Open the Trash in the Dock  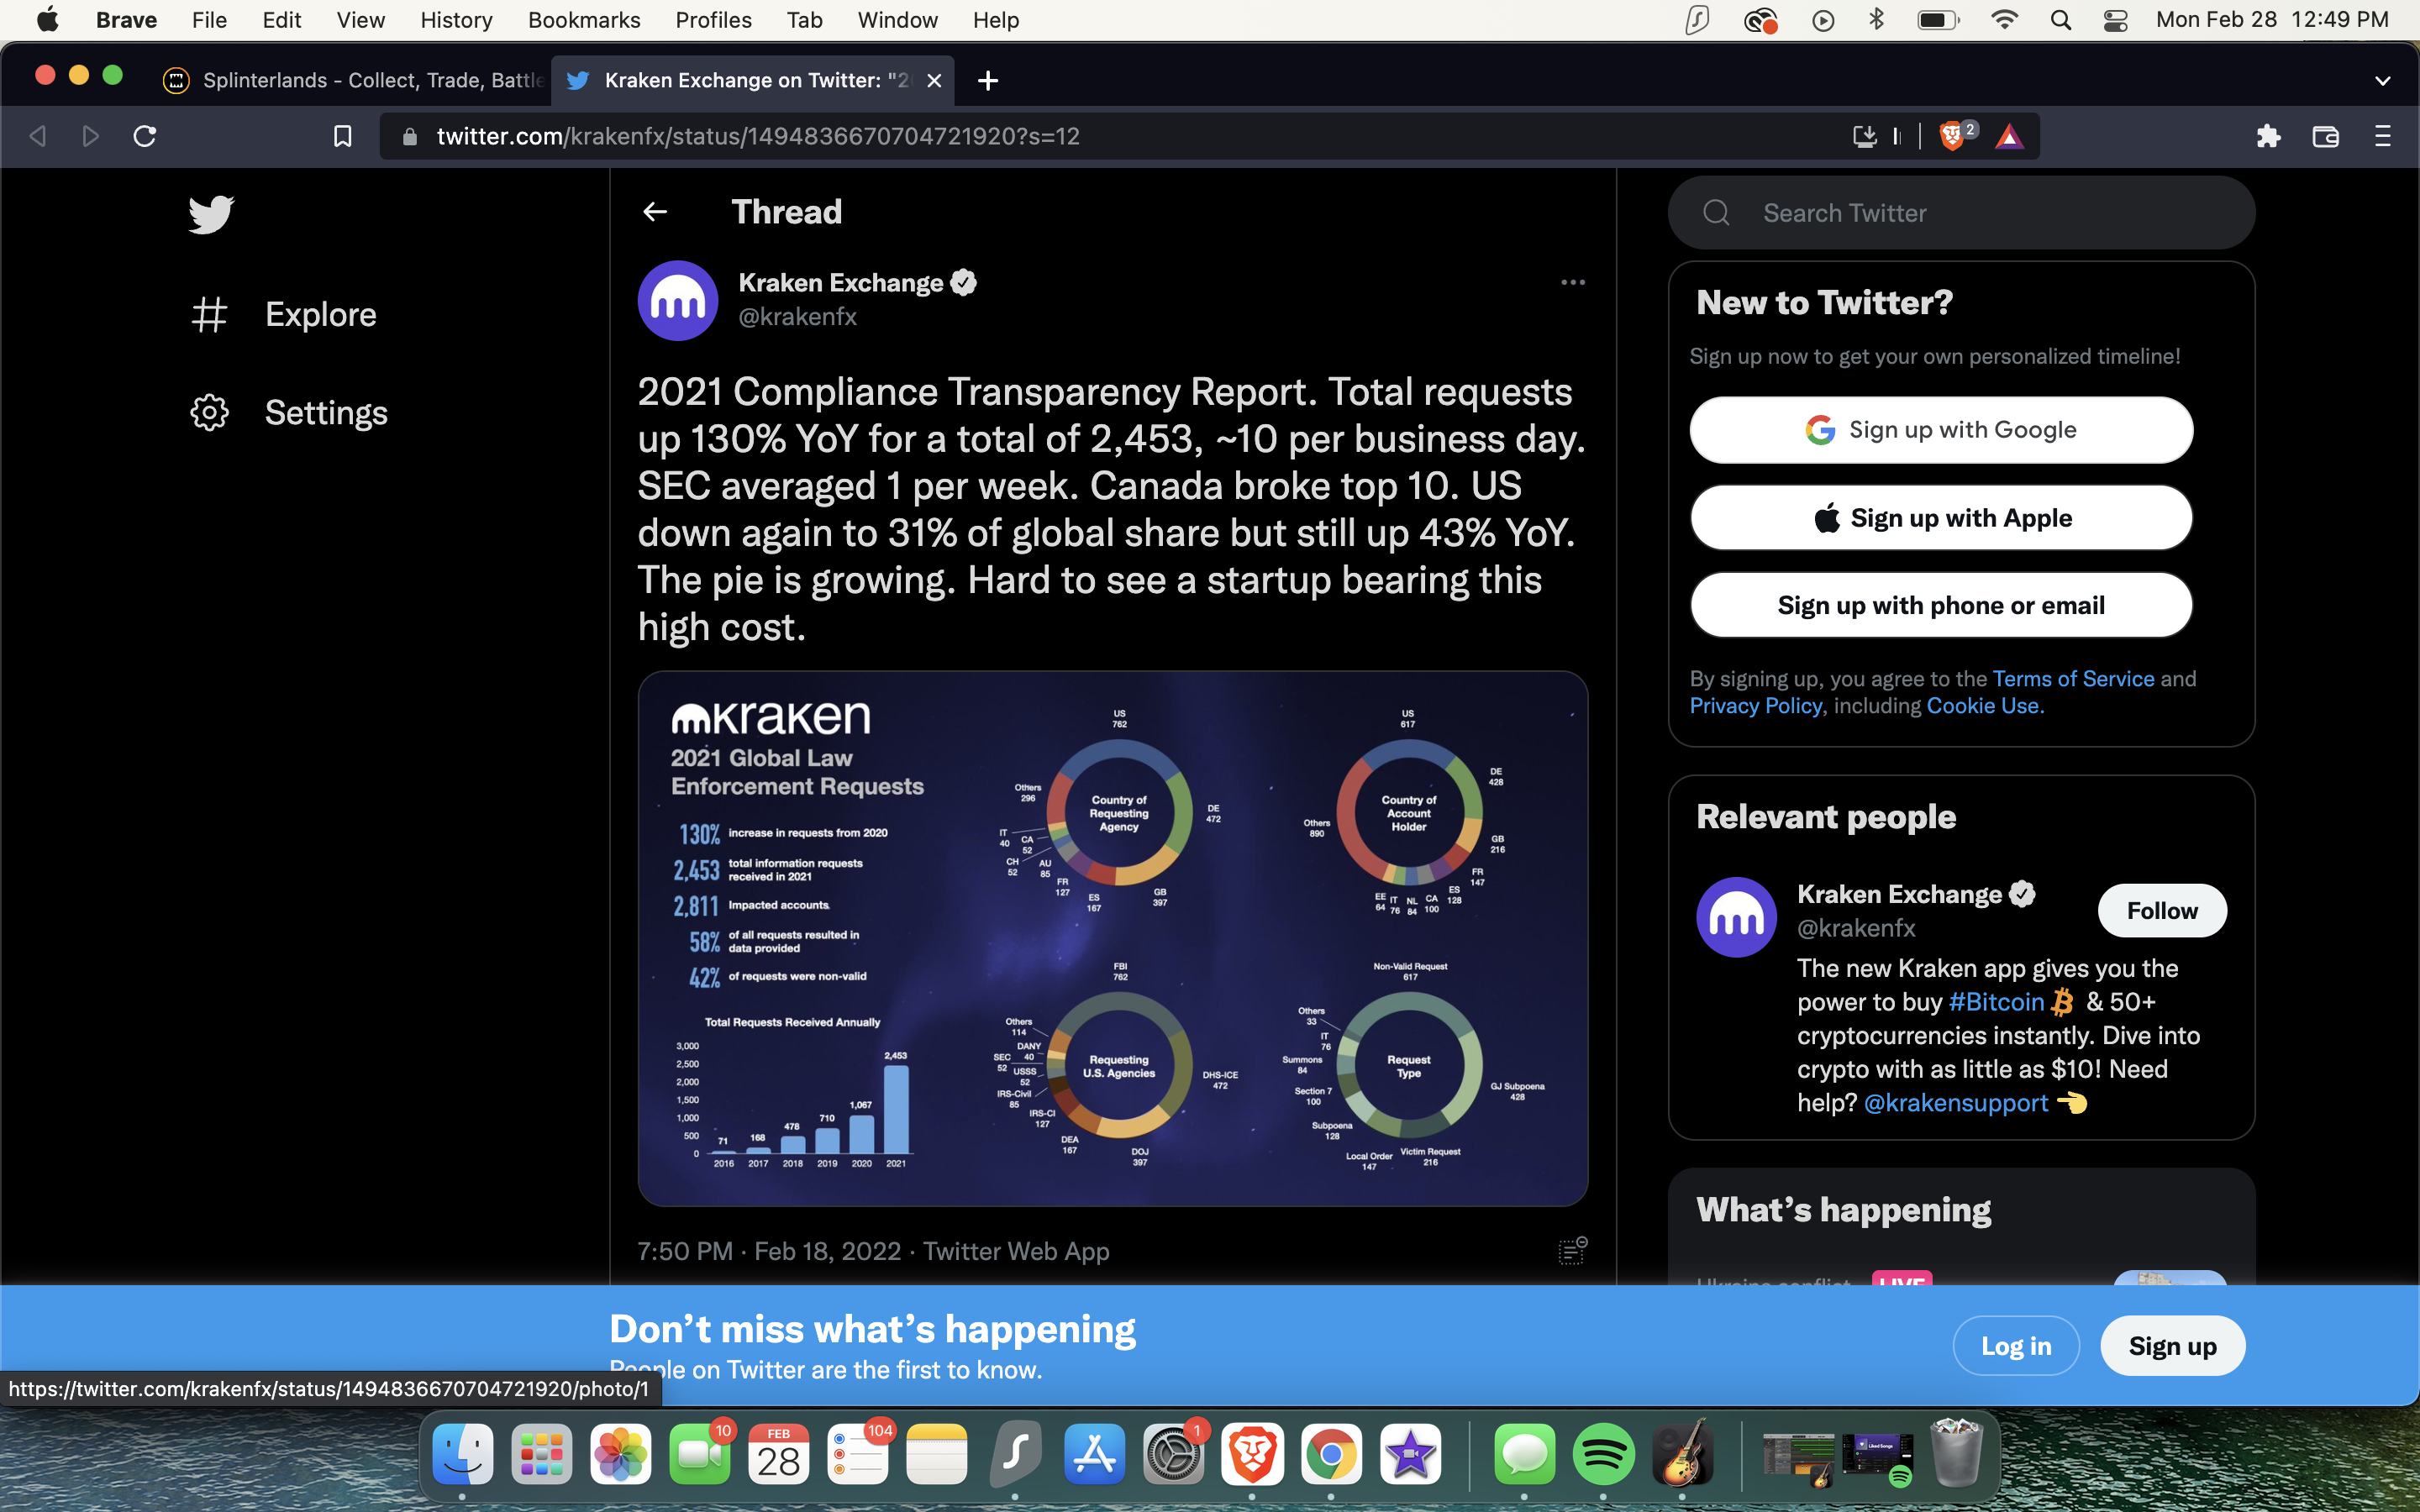coord(1957,1454)
